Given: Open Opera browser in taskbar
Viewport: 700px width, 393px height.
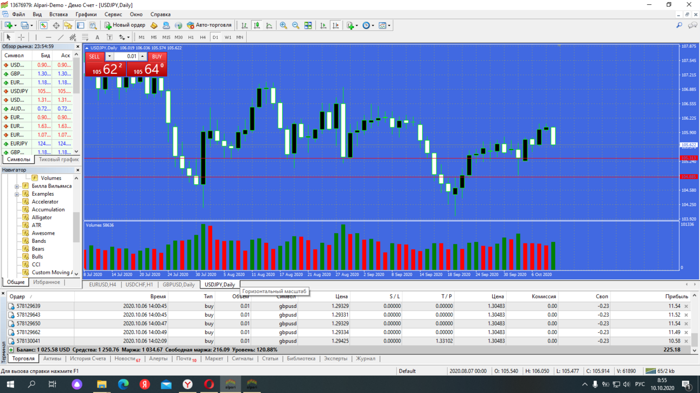Looking at the screenshot, I should click(x=209, y=384).
